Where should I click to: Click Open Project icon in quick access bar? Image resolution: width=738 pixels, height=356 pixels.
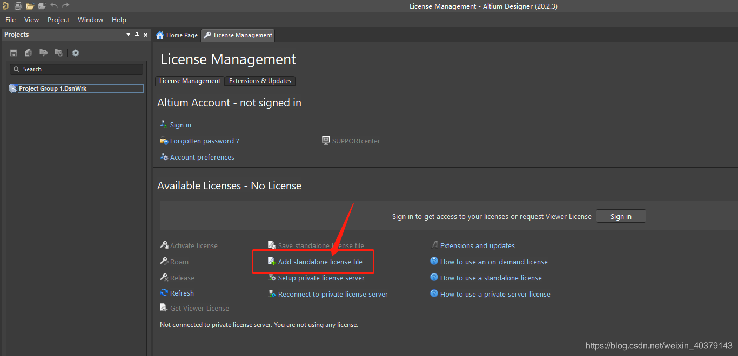pyautogui.click(x=41, y=6)
